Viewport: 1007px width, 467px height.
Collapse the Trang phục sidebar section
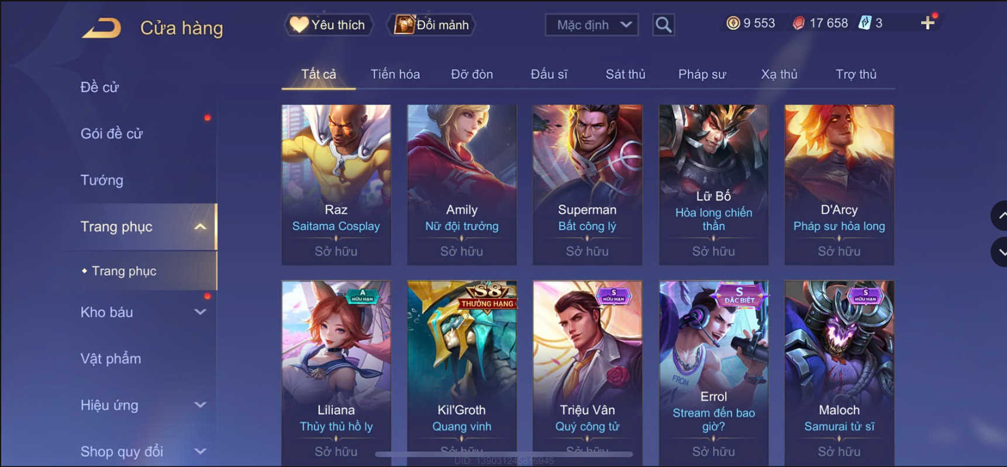tap(200, 227)
